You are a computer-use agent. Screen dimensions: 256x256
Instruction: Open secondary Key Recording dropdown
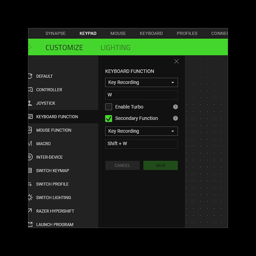point(141,131)
